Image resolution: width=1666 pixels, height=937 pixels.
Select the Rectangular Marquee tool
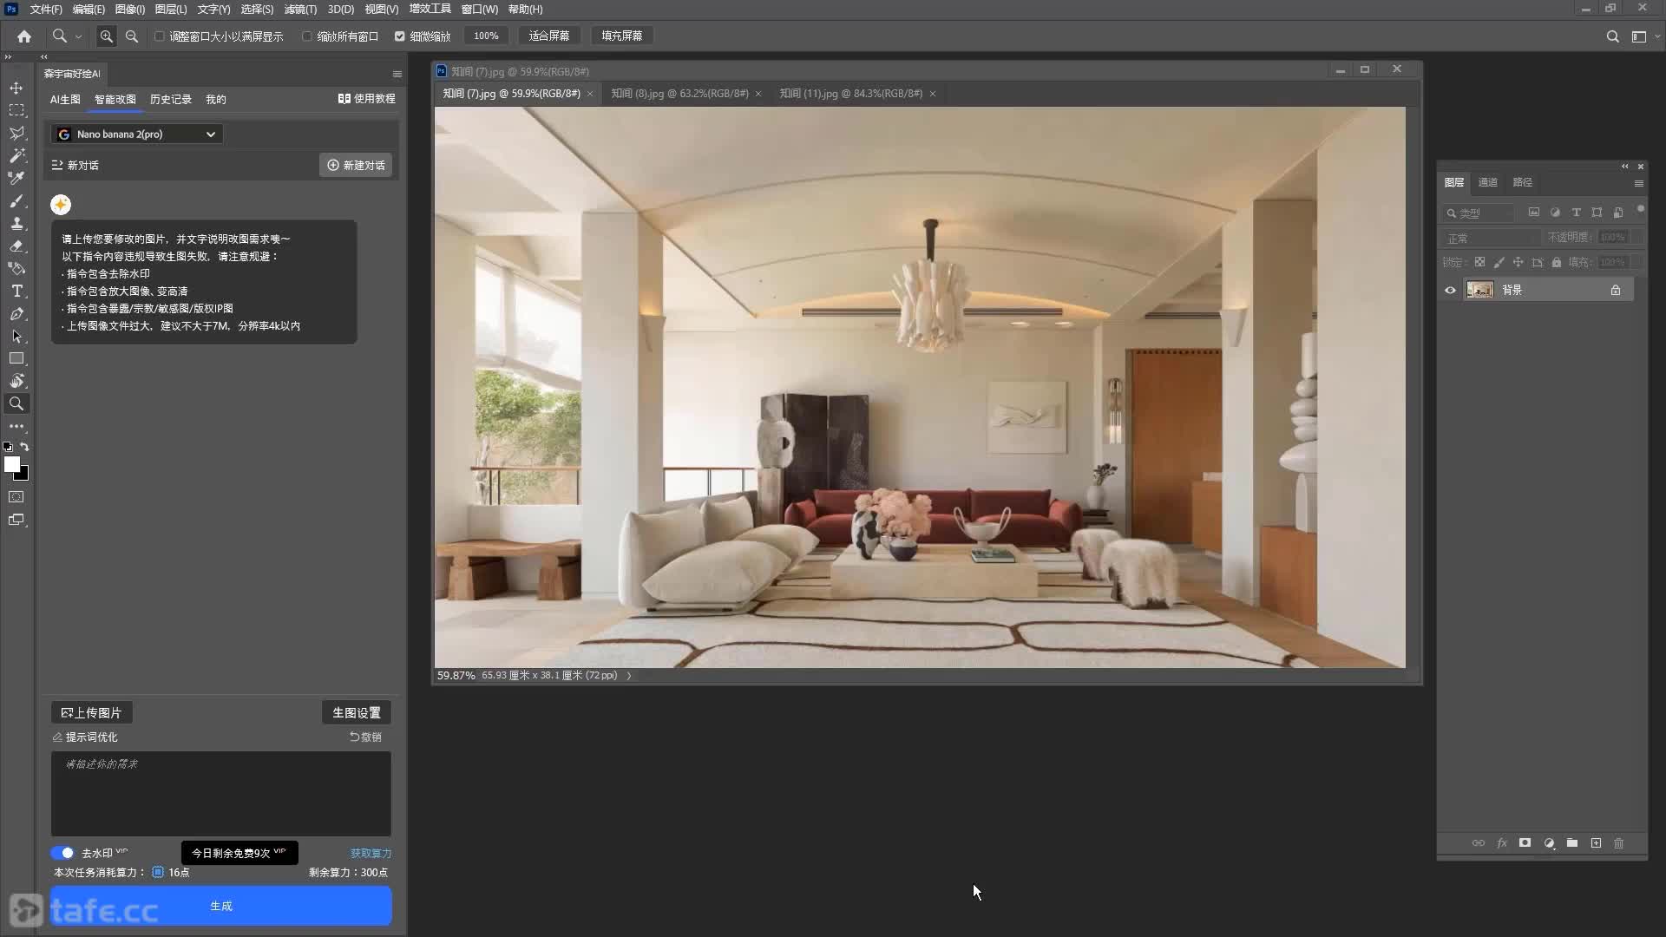point(16,110)
